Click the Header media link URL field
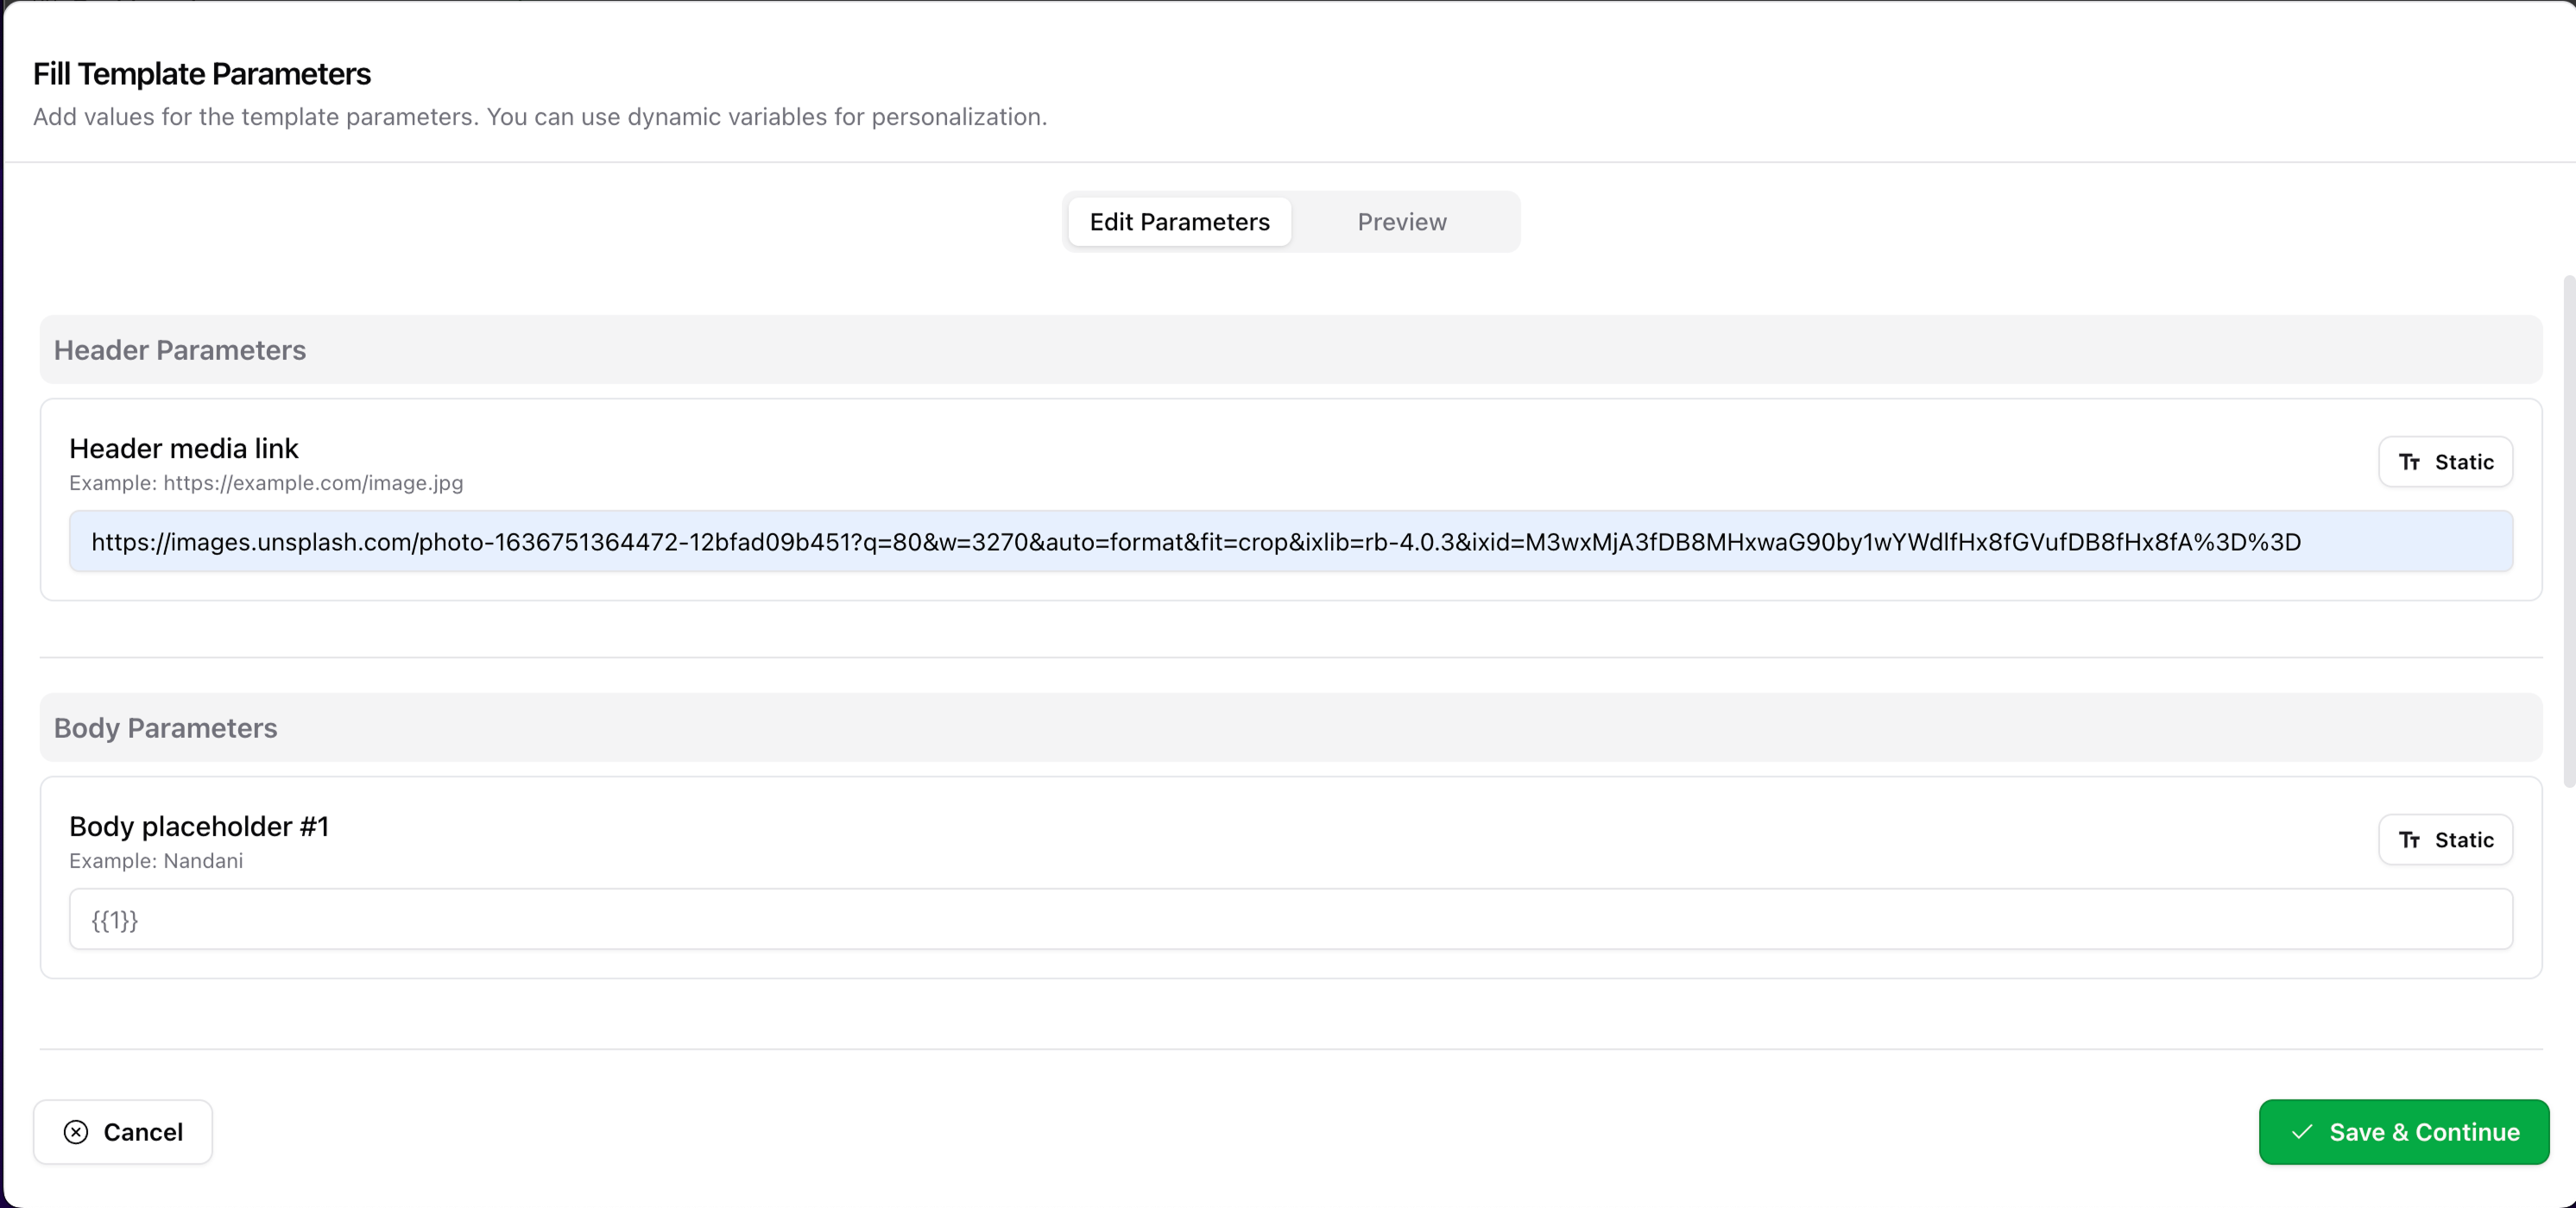This screenshot has height=1208, width=2576. point(1290,542)
